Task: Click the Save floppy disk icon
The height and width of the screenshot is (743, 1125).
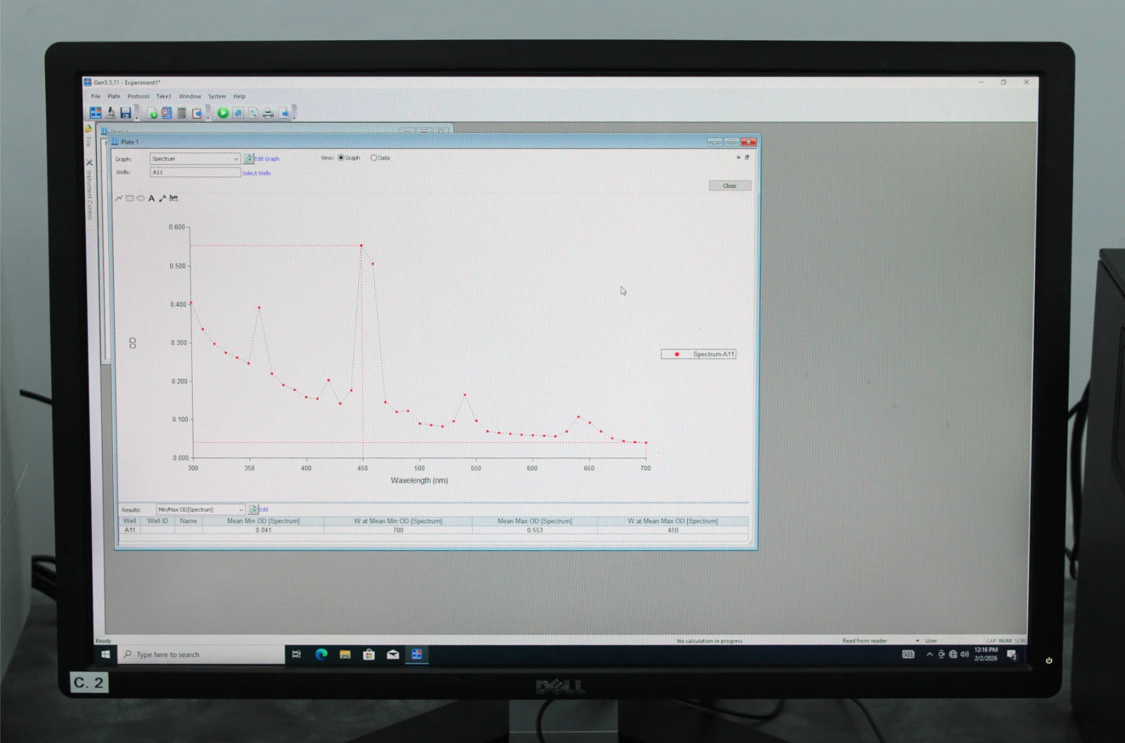Action: (x=126, y=112)
